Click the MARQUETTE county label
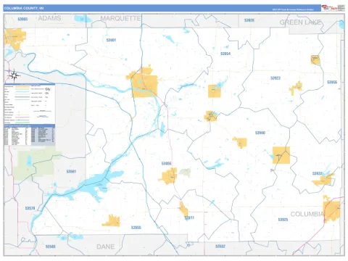This screenshot has width=348, height=261. pos(120,18)
